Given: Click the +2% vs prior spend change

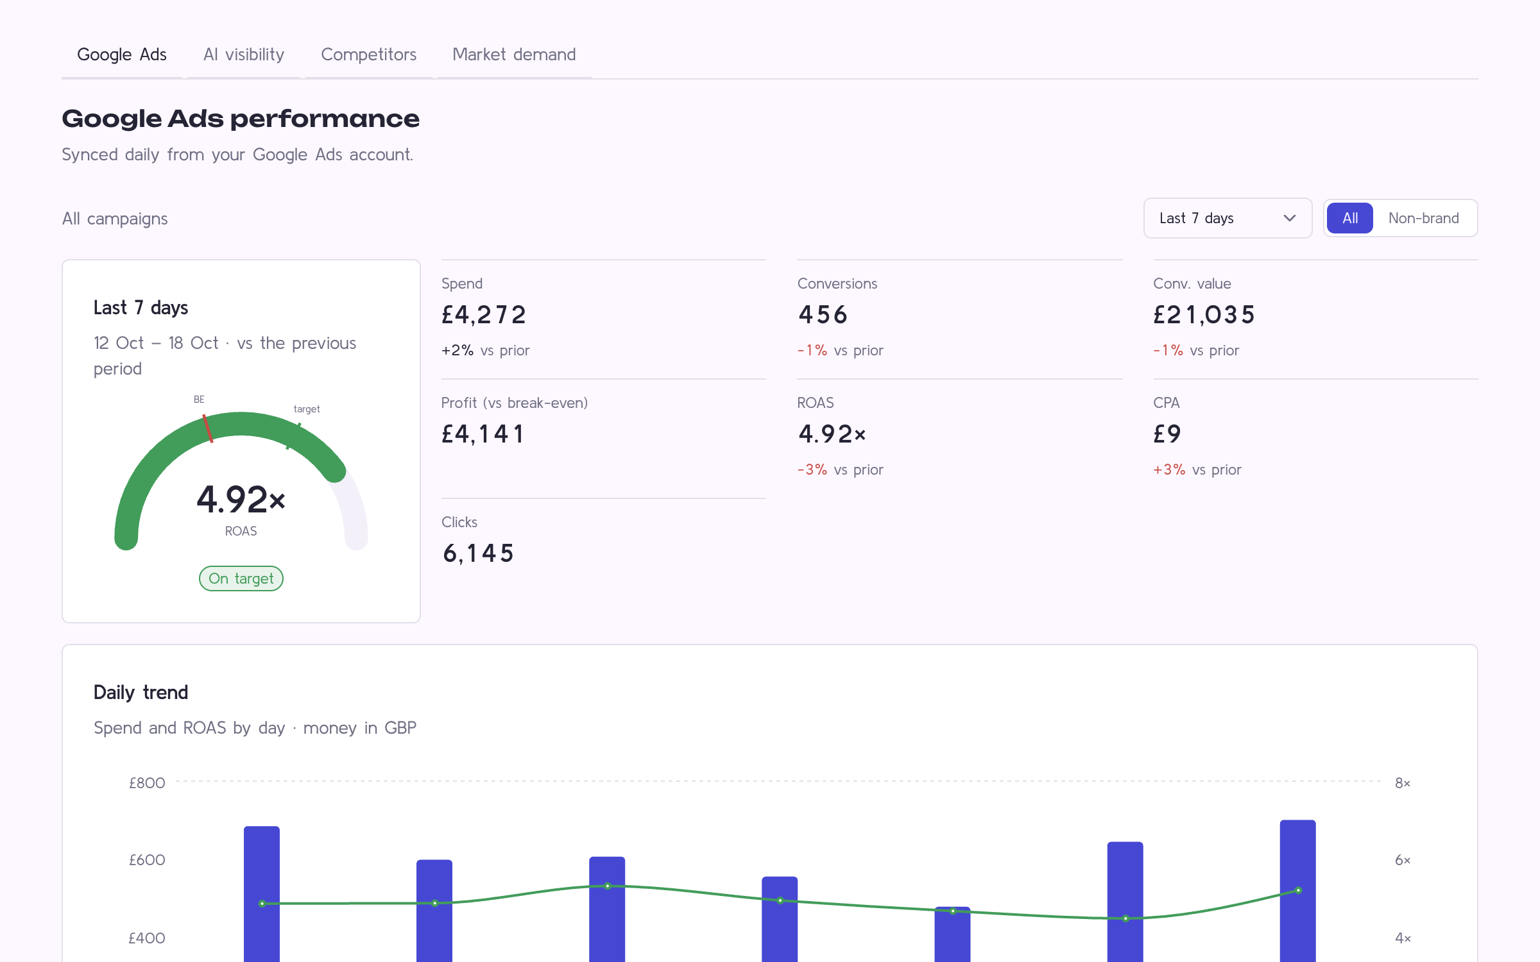Looking at the screenshot, I should point(486,350).
